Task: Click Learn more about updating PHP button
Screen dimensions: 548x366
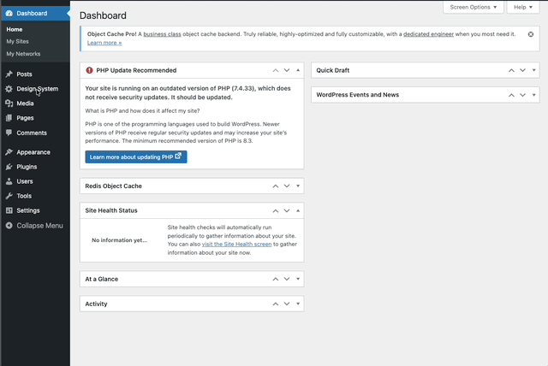Action: pyautogui.click(x=135, y=157)
